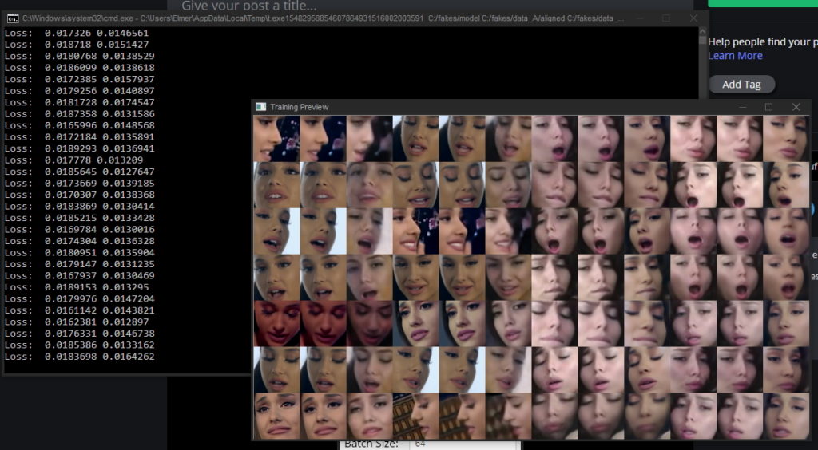The image size is (818, 450).
Task: Close the cmd.exe console window
Action: (x=693, y=18)
